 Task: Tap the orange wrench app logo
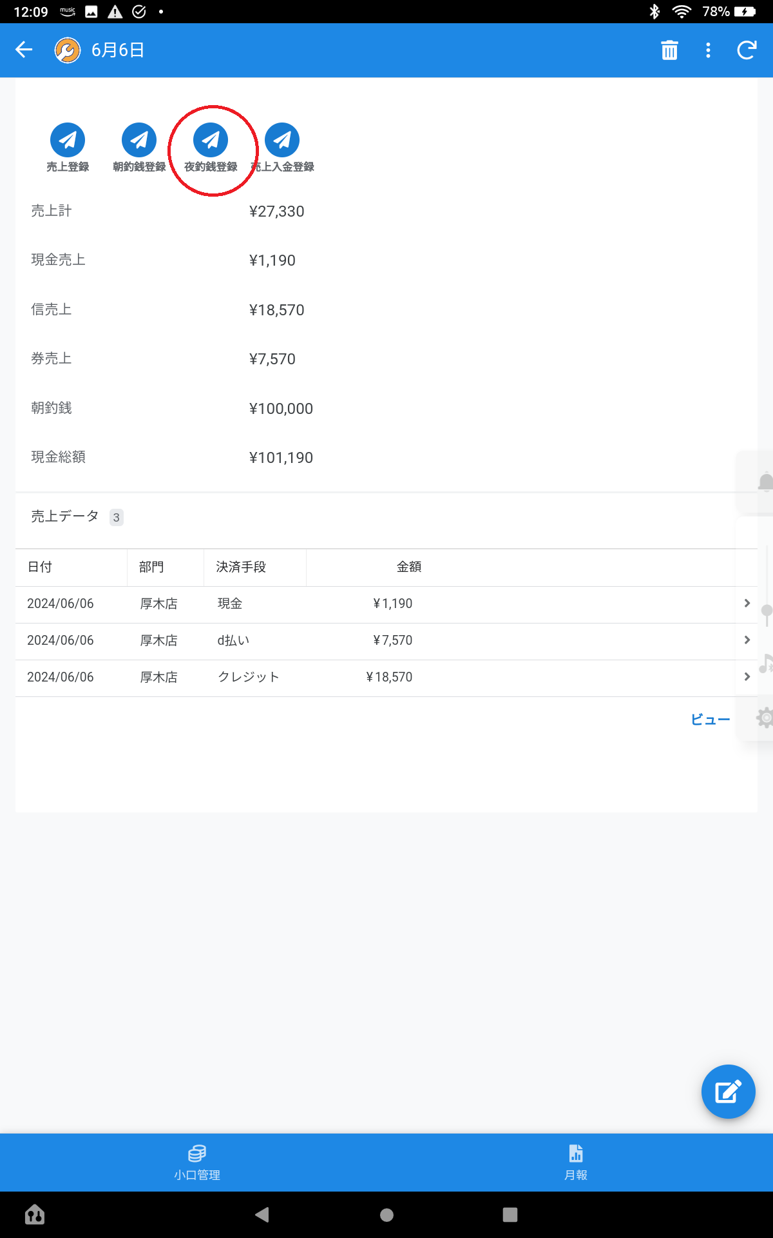[x=68, y=50]
